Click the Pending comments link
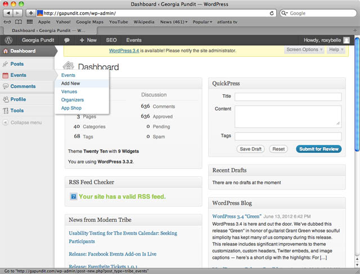This screenshot has width=360, height=274. tap(161, 127)
